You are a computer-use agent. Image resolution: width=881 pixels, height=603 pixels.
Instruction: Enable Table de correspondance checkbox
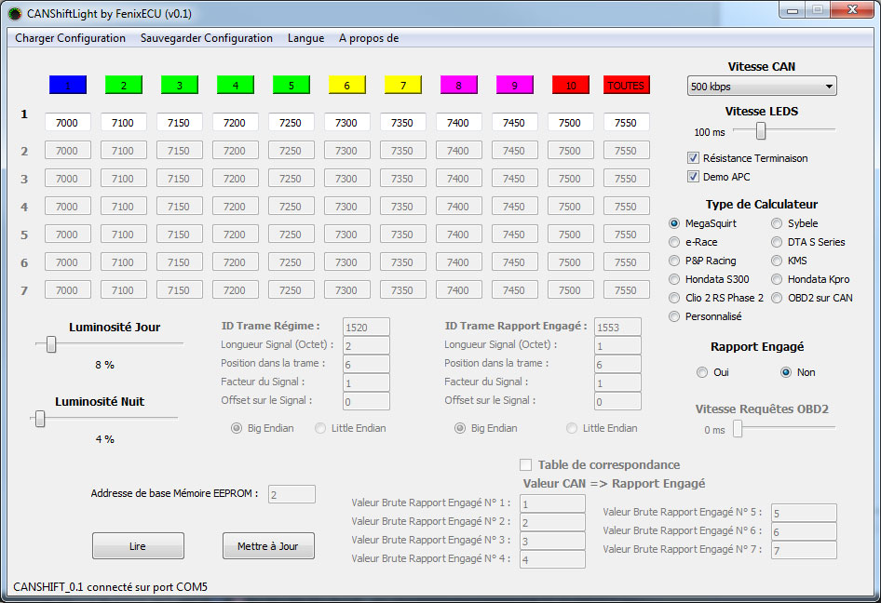tap(526, 464)
